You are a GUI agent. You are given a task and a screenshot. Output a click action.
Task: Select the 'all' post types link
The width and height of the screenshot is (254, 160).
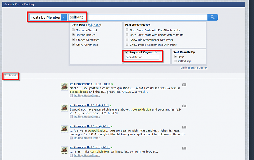tap(90, 25)
